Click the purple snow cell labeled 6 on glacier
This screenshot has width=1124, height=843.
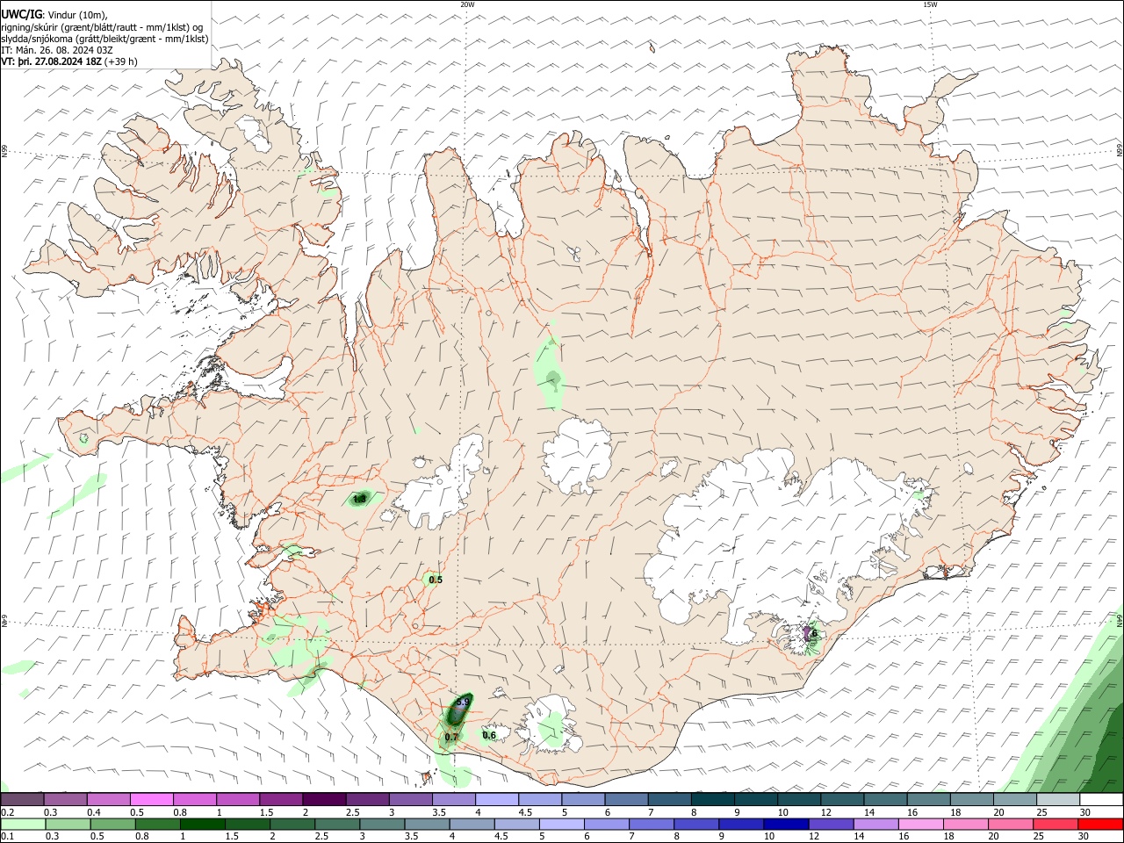pos(809,633)
